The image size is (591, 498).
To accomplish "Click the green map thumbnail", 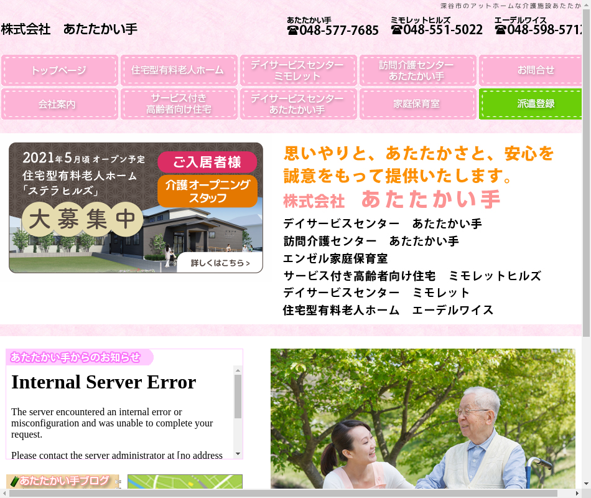I will [185, 482].
